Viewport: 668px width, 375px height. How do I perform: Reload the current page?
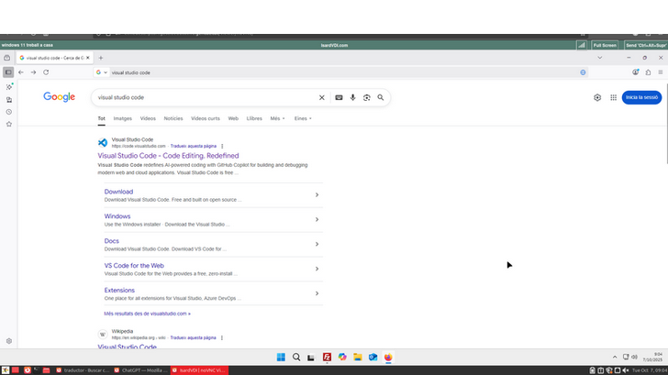(x=46, y=72)
